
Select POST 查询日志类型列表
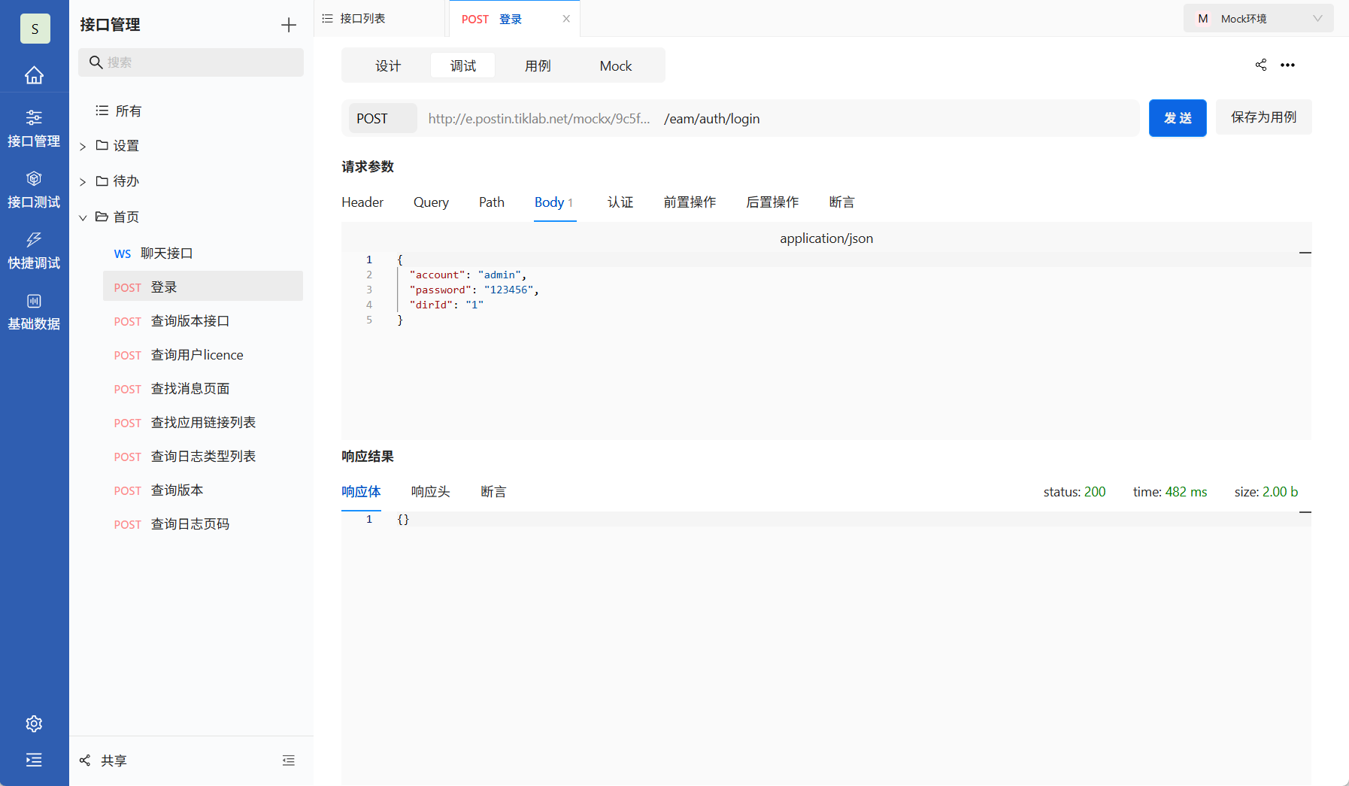tap(203, 456)
